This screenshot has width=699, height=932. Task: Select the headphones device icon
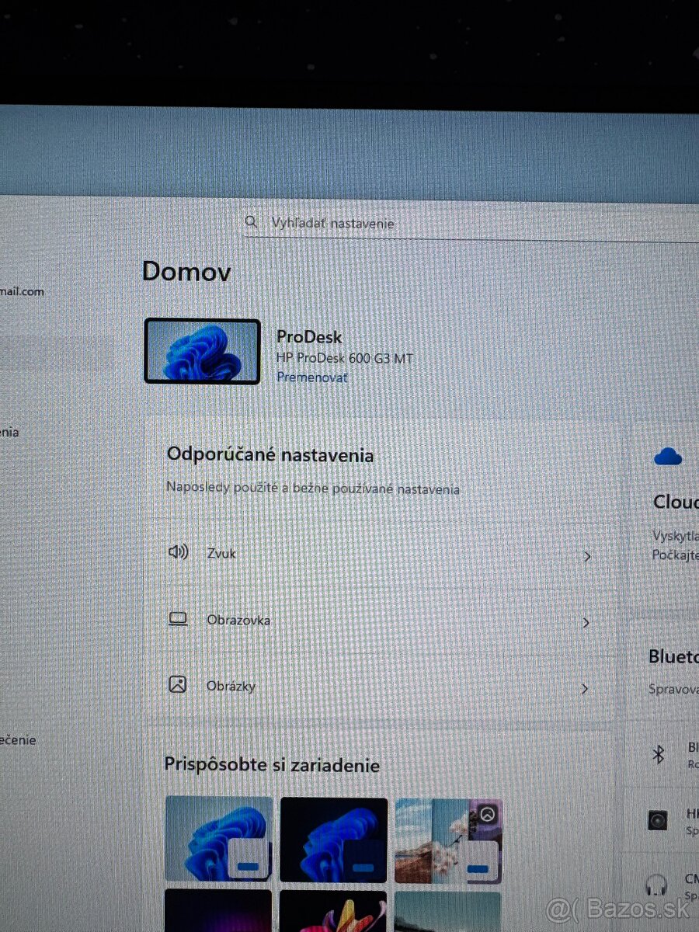pyautogui.click(x=658, y=884)
